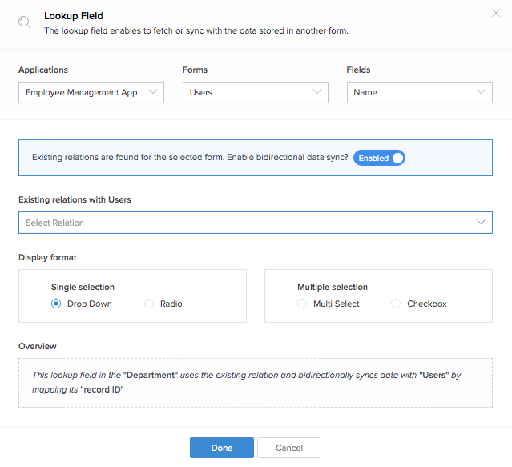Click the Overview description box
The image size is (512, 467).
coord(255,382)
